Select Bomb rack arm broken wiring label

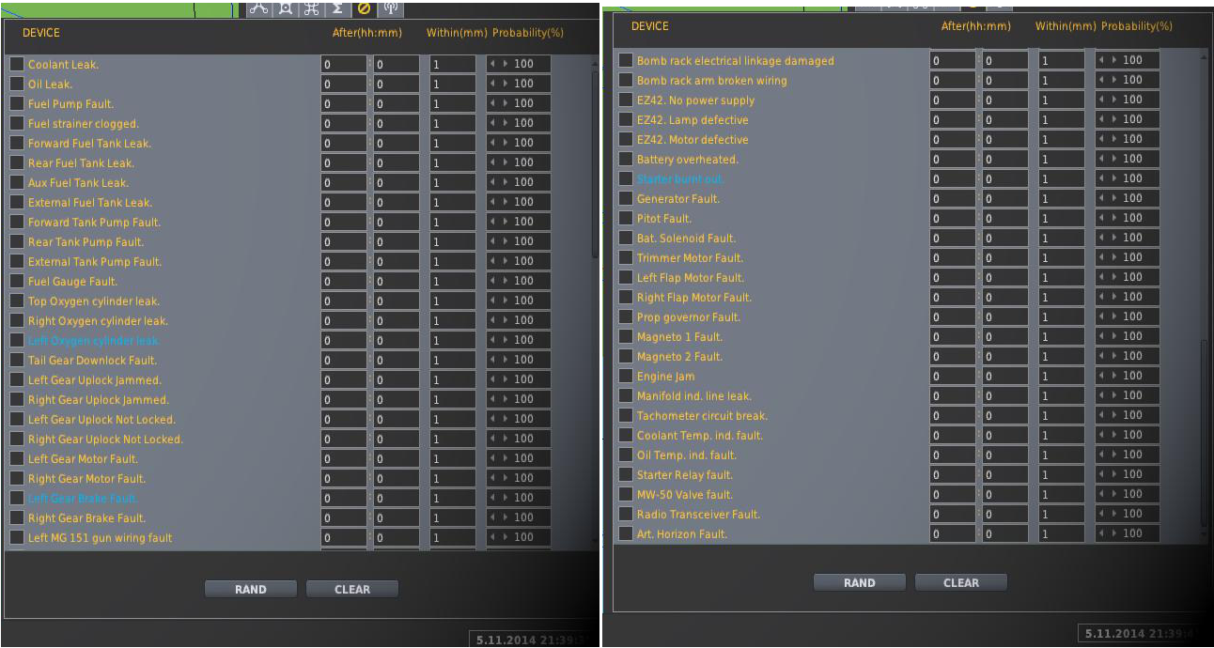pos(712,80)
